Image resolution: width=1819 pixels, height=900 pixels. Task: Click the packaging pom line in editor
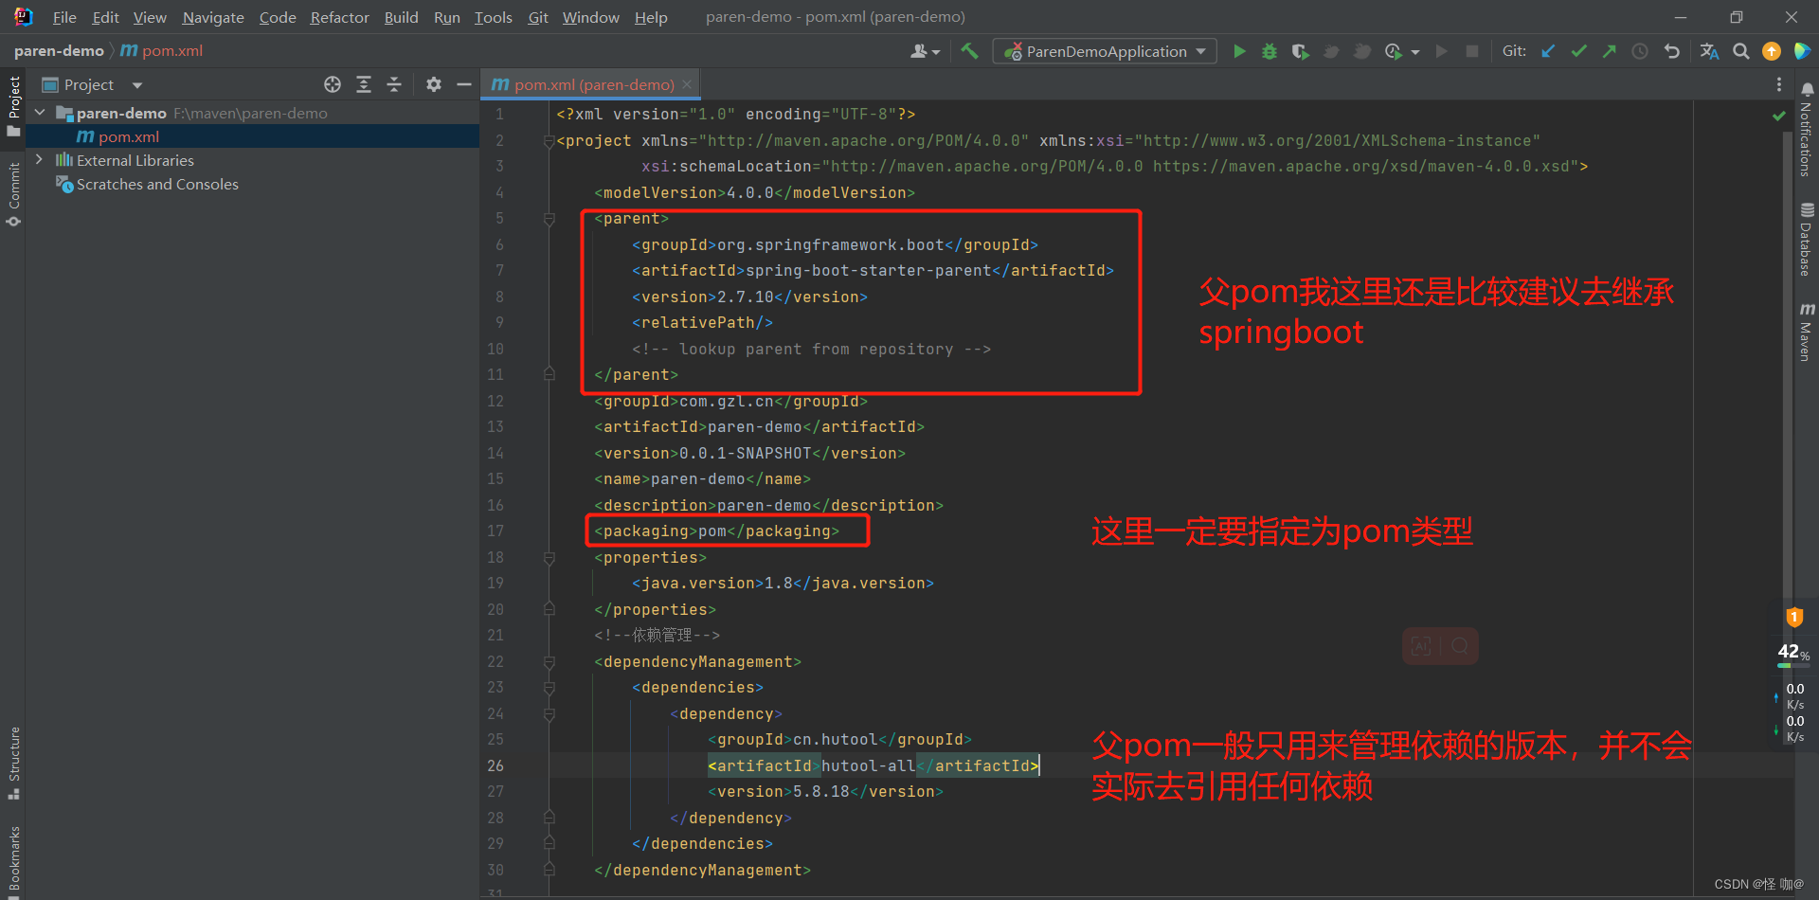coord(716,531)
